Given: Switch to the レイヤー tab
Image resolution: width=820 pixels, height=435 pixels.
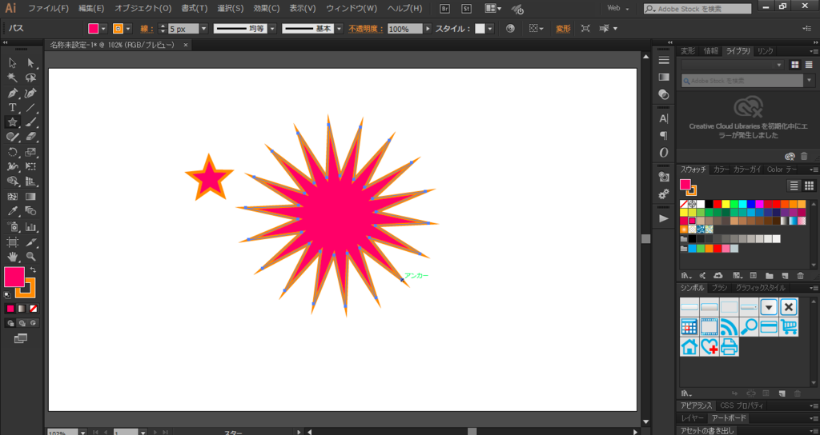Looking at the screenshot, I should click(692, 418).
